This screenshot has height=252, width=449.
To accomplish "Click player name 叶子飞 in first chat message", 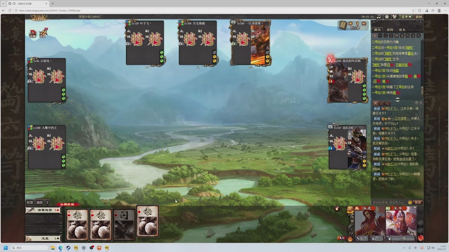I will coord(392,109).
